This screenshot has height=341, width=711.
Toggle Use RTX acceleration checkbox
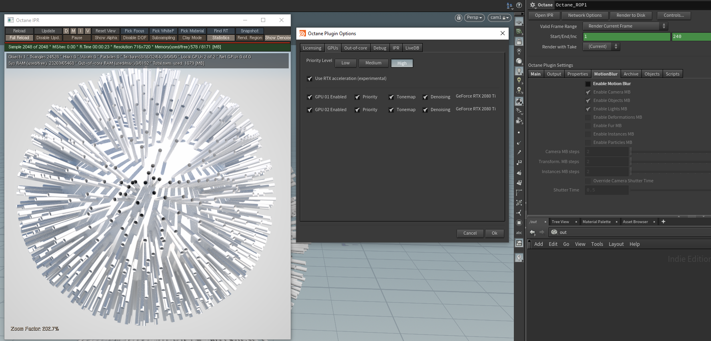point(310,79)
